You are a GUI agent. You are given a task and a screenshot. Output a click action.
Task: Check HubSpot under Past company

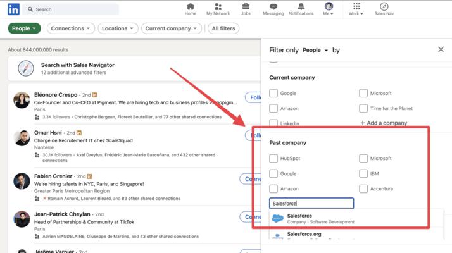[273, 158]
